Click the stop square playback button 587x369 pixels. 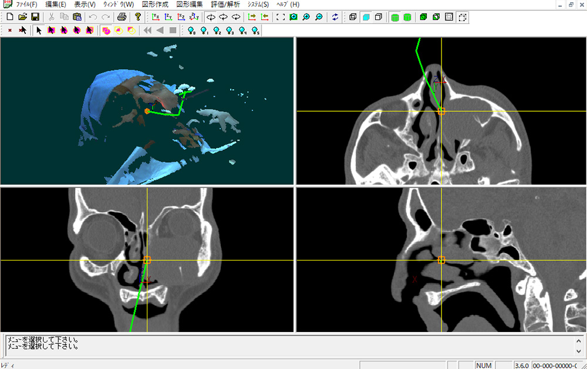(x=173, y=30)
